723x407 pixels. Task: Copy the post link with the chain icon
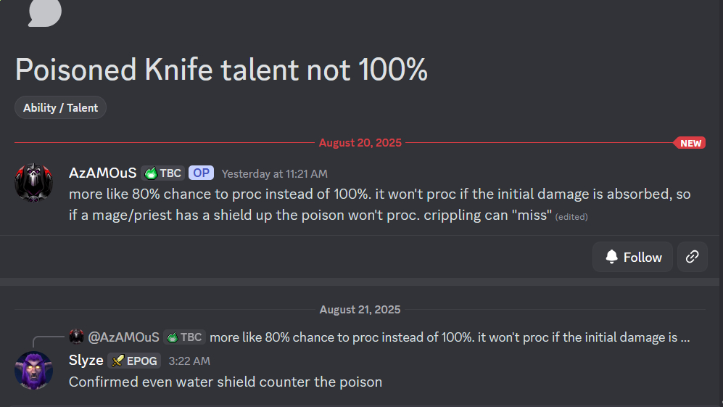(x=692, y=257)
